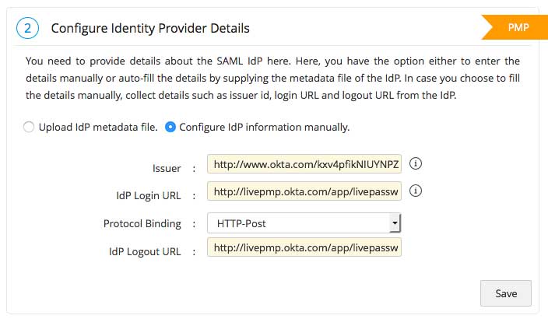Click into the Issuer text field
Screen dimensions: 548x319
pos(304,165)
